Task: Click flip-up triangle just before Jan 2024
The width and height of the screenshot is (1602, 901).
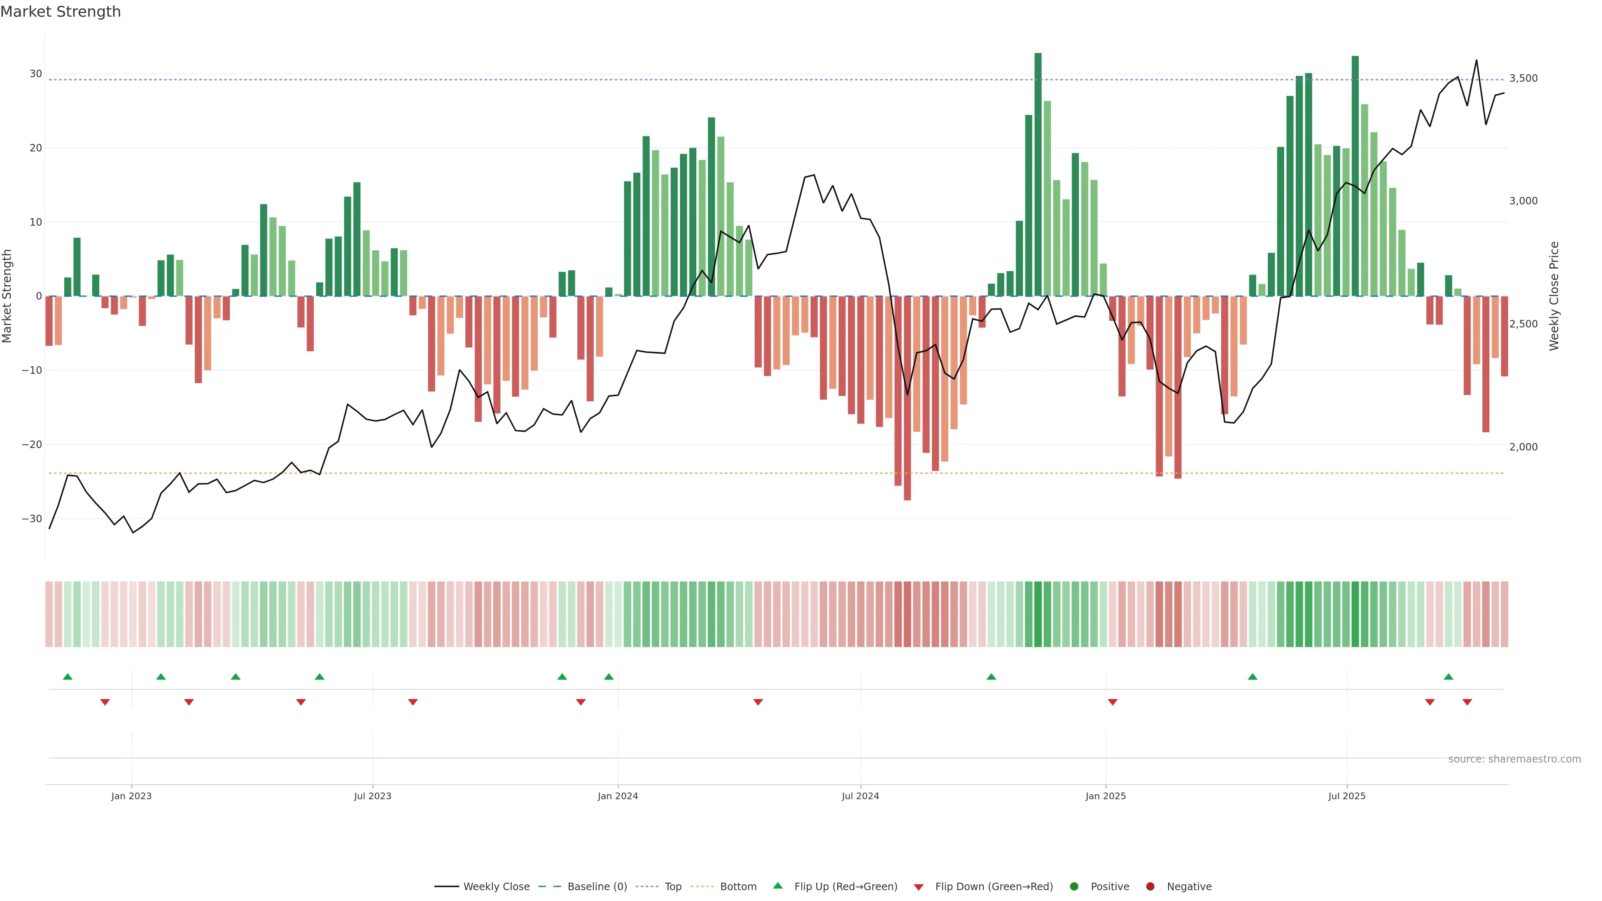Action: coord(609,677)
